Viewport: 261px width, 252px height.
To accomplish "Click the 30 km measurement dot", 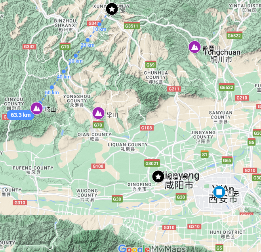I will point(76,55).
